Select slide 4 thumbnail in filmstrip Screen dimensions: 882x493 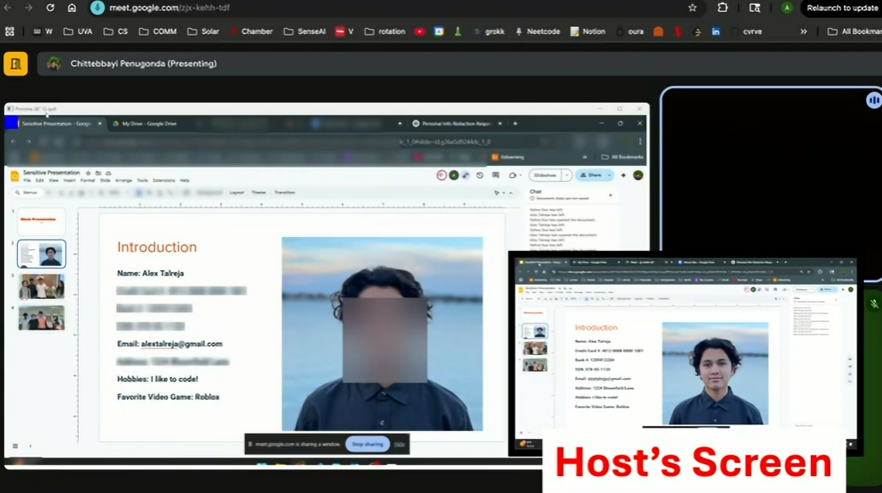point(42,319)
